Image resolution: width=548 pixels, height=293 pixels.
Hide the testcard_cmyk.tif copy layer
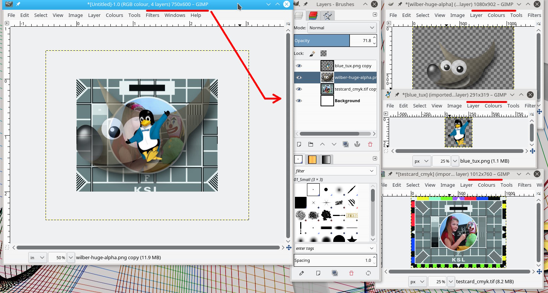299,89
